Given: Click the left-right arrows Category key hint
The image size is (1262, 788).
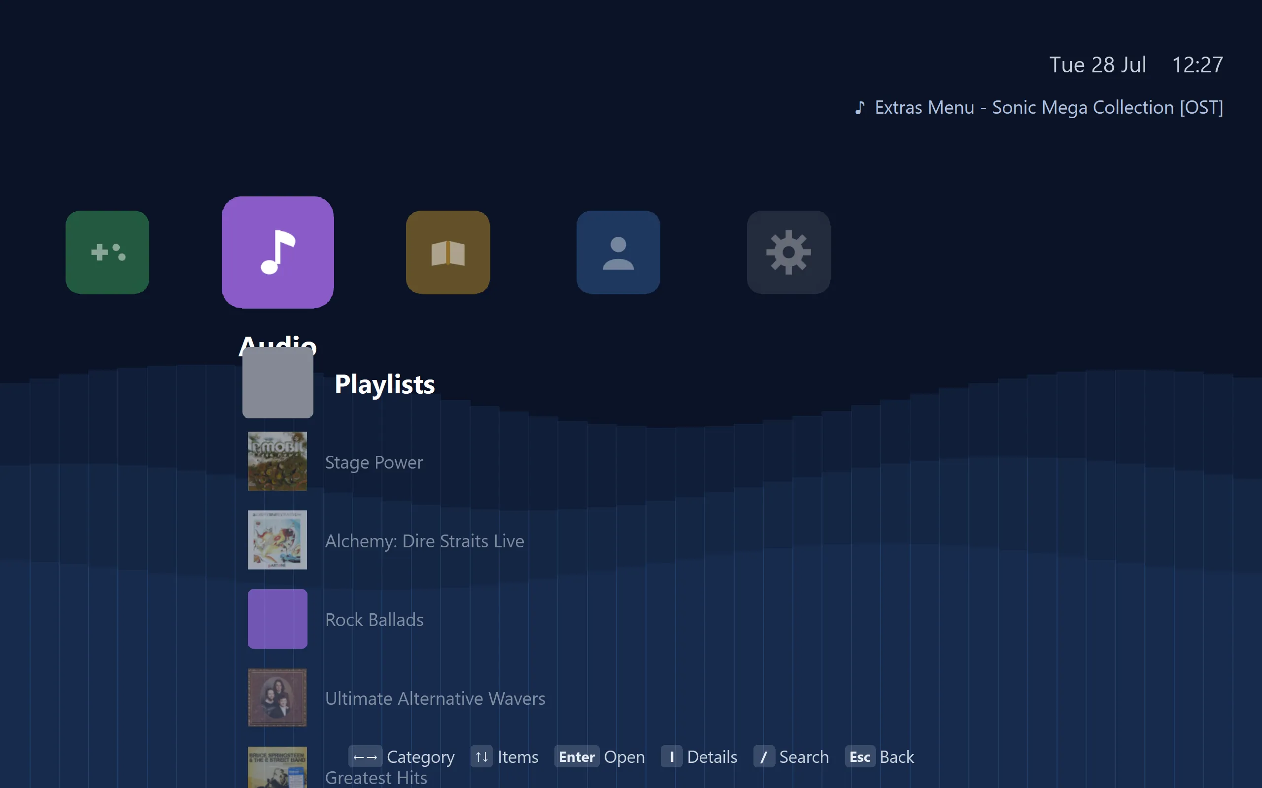Looking at the screenshot, I should click(401, 756).
